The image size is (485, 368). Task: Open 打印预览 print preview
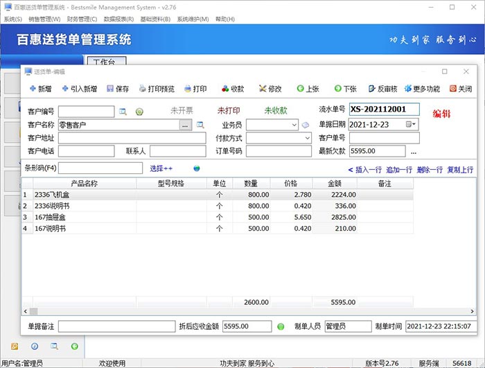(x=157, y=89)
